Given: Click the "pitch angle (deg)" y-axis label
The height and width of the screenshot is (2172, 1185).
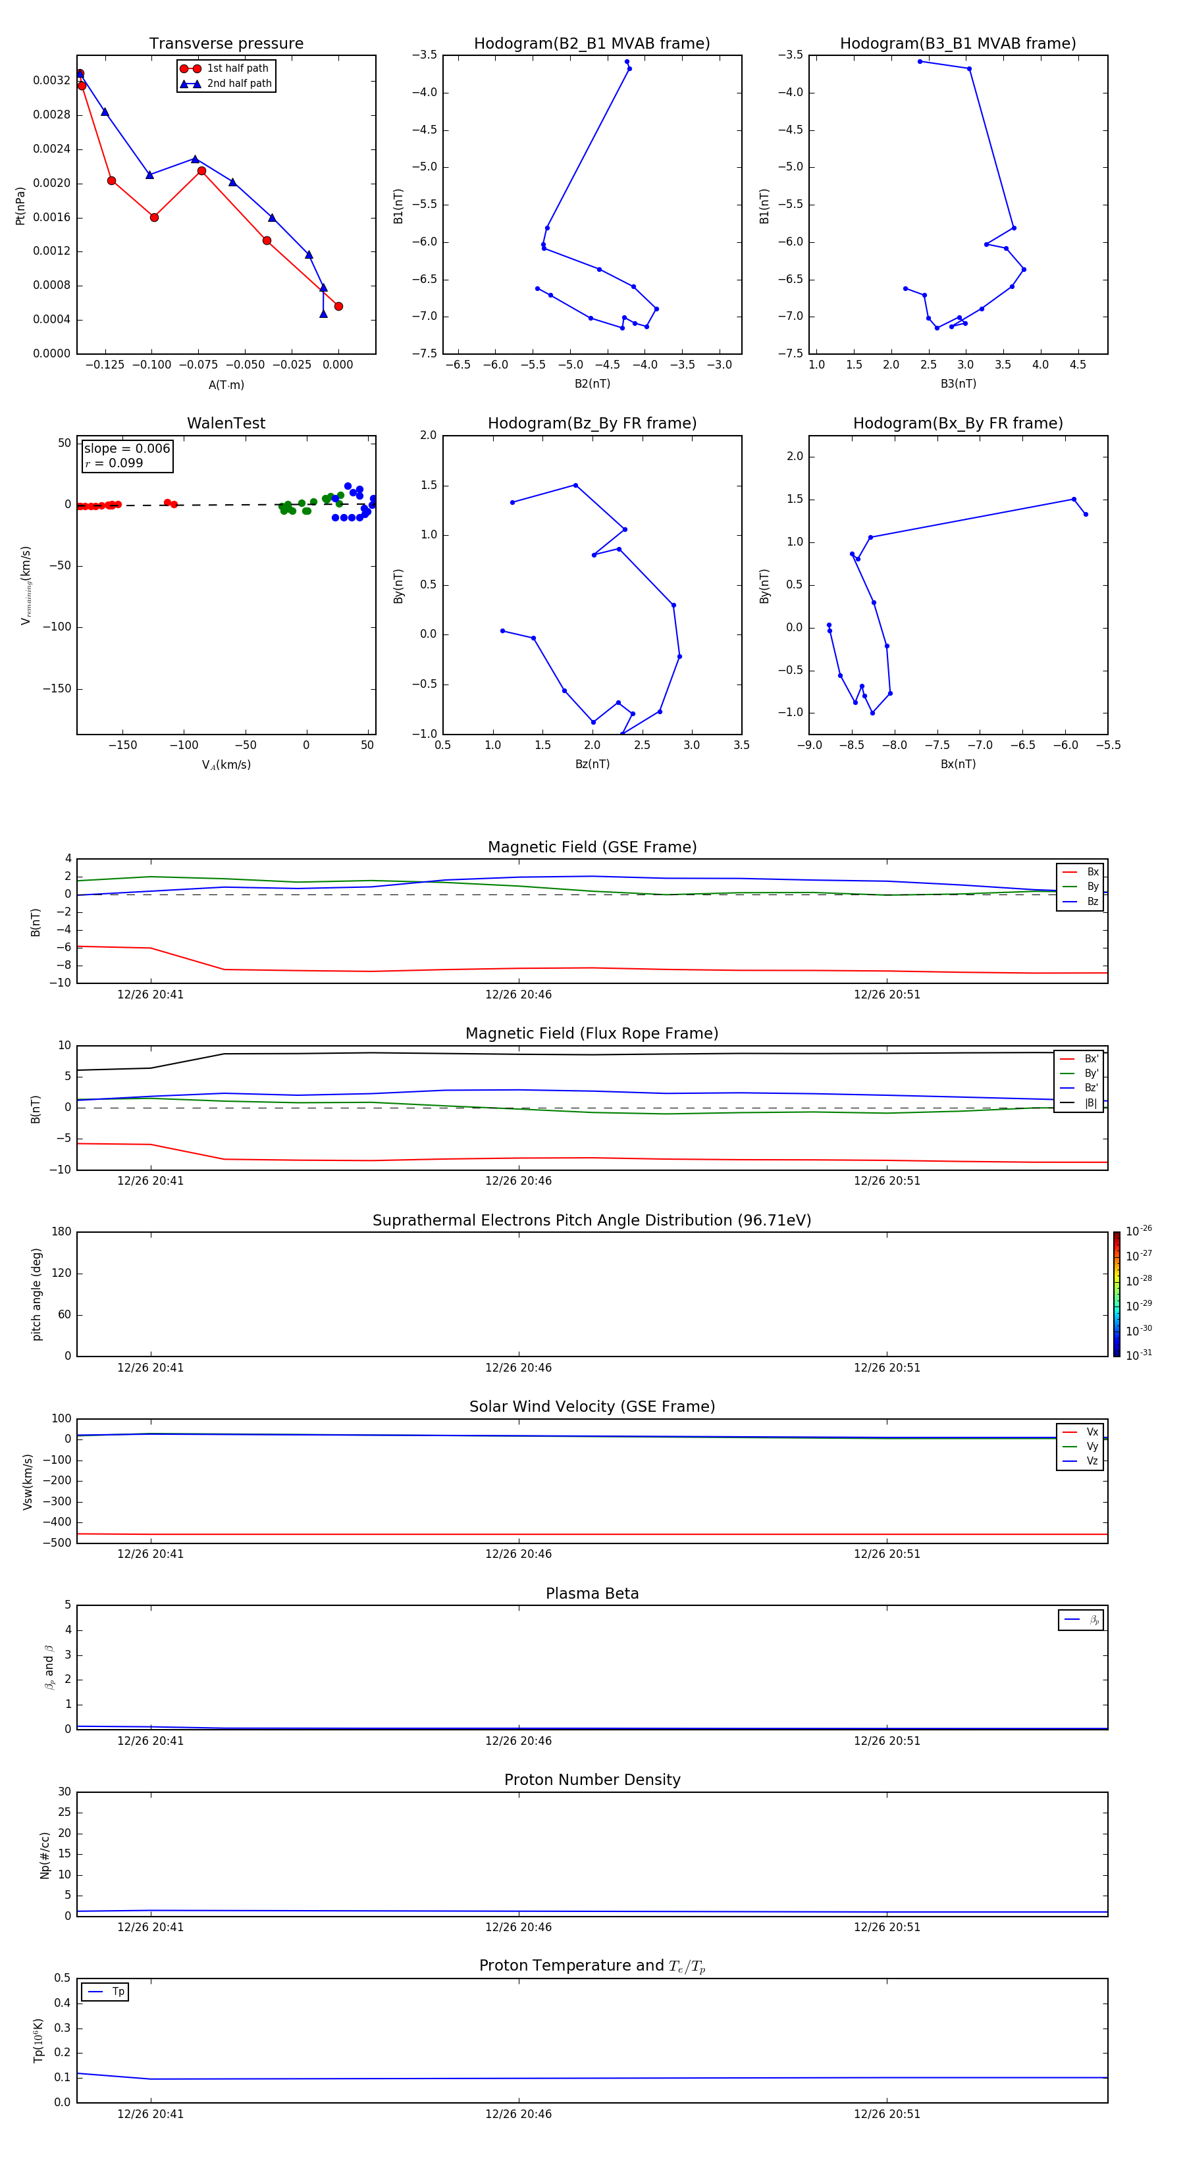Looking at the screenshot, I should pyautogui.click(x=36, y=1294).
